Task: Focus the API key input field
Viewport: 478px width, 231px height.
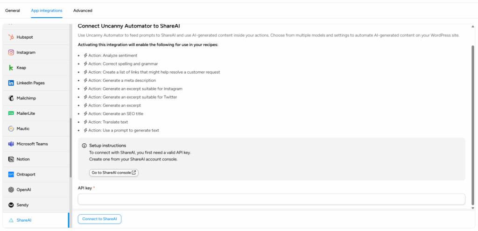Action: tap(271, 199)
